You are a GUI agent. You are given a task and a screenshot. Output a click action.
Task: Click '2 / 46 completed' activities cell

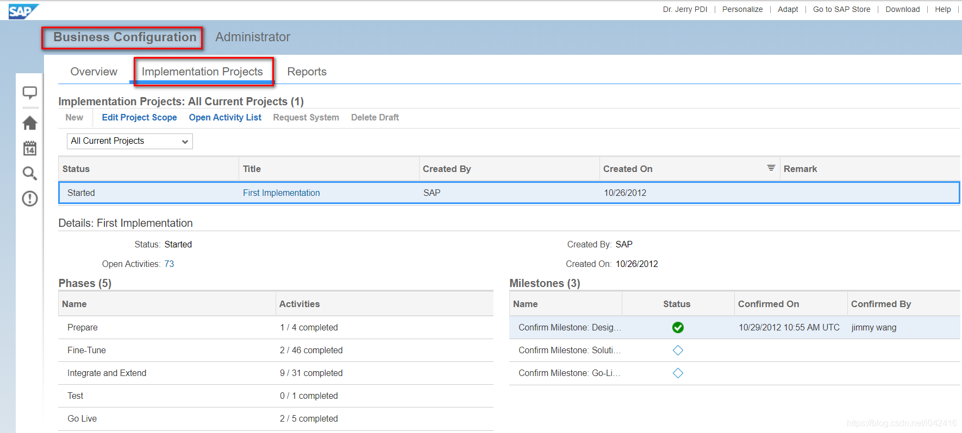pos(311,350)
